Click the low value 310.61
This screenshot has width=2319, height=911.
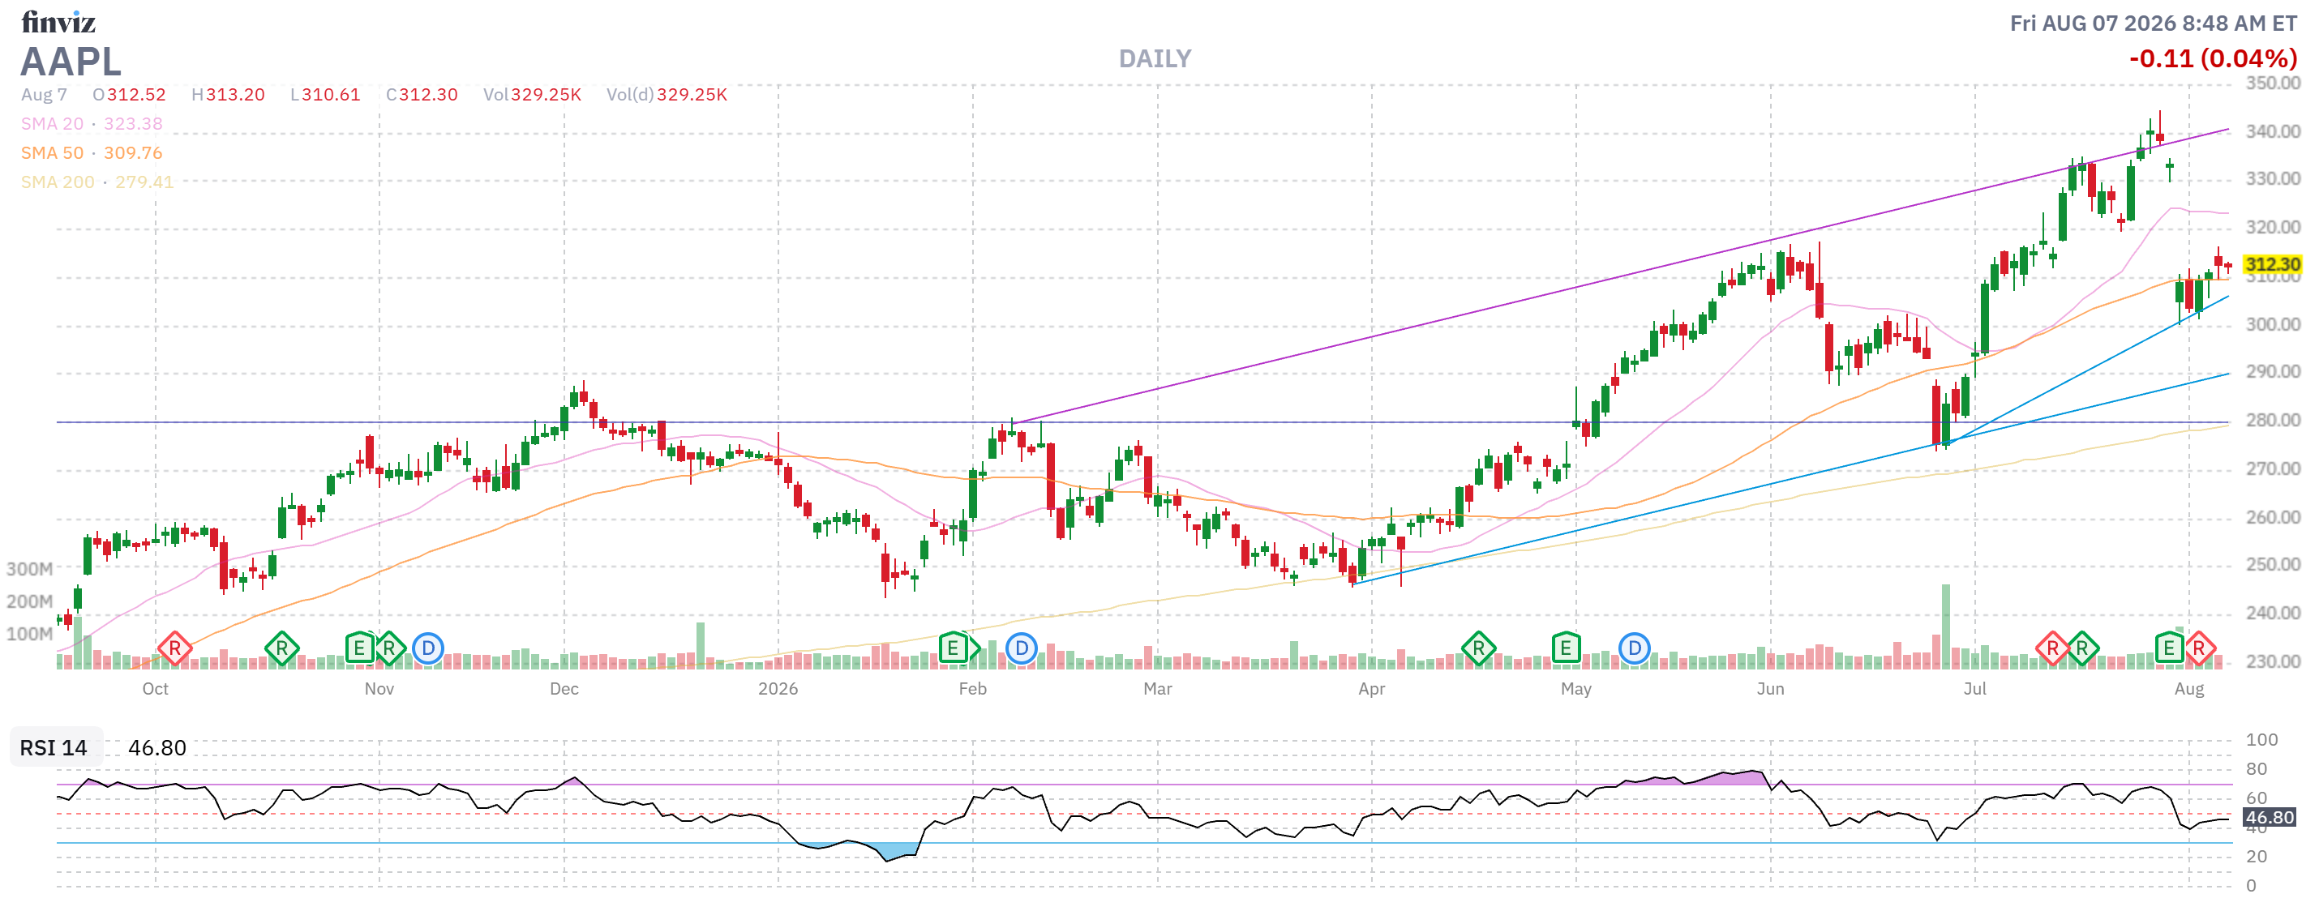click(330, 95)
